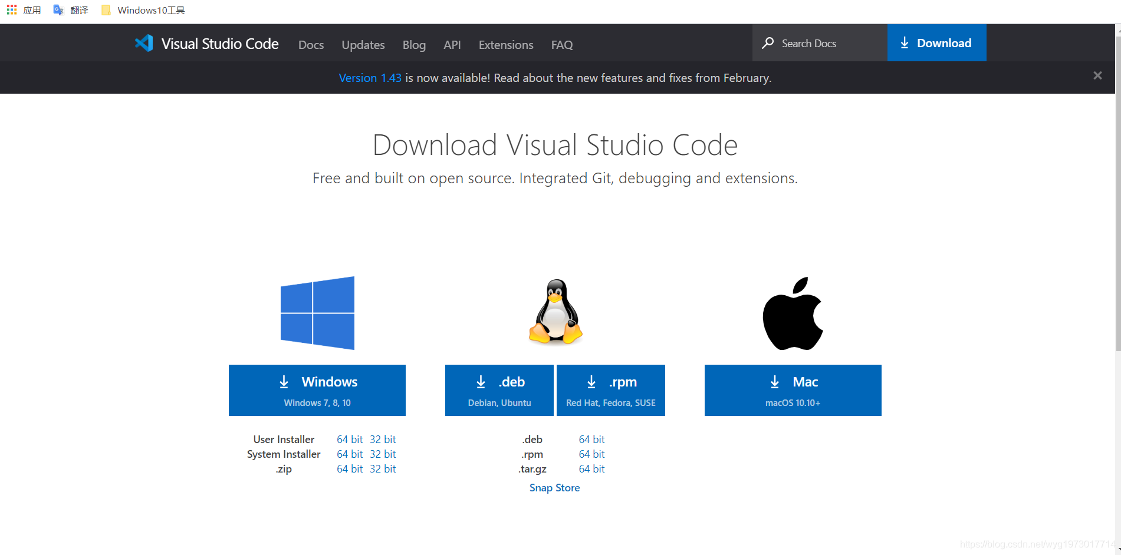Download Windows .zip 64 bit
Image resolution: width=1121 pixels, height=555 pixels.
pos(350,469)
